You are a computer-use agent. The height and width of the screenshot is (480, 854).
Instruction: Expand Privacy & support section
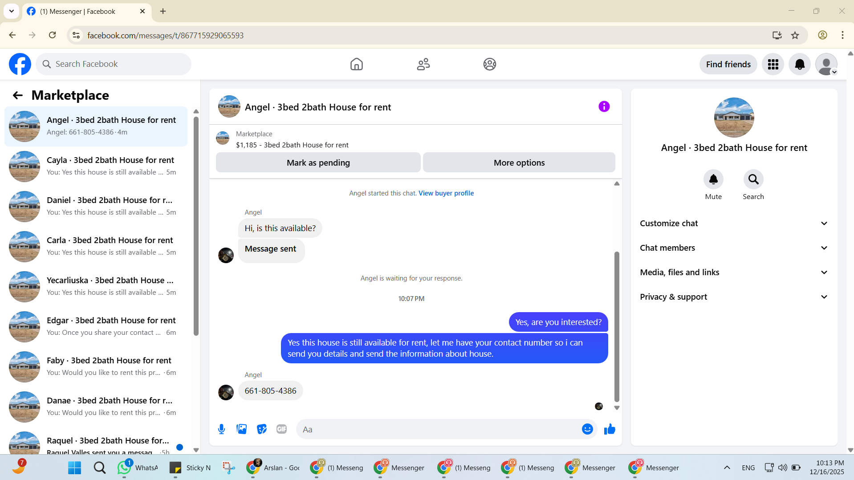coord(734,297)
